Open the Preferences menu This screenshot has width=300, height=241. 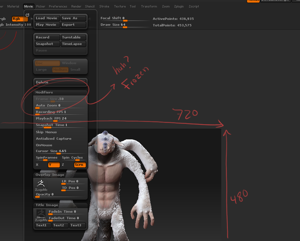click(58, 6)
